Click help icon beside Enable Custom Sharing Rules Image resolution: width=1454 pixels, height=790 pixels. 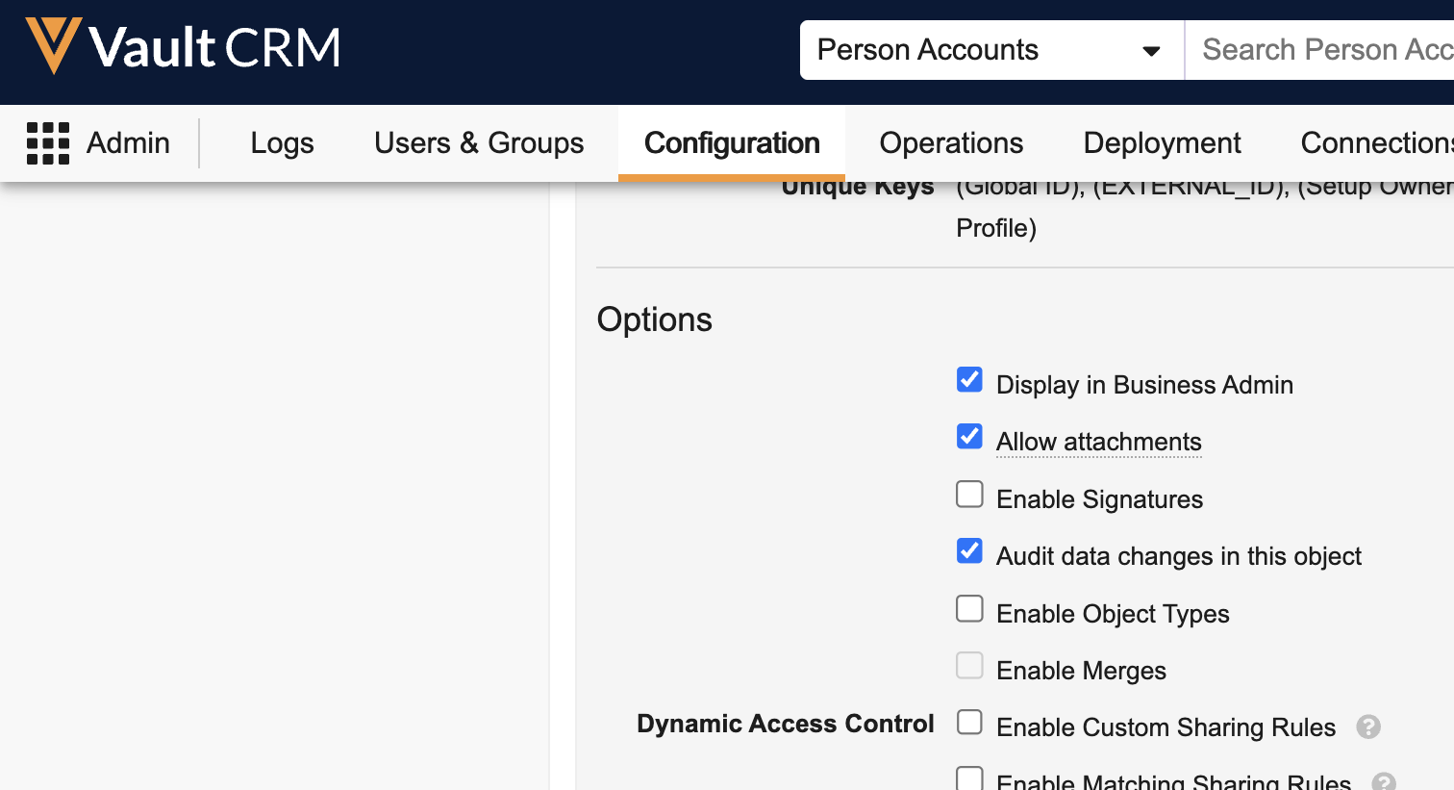tap(1368, 727)
